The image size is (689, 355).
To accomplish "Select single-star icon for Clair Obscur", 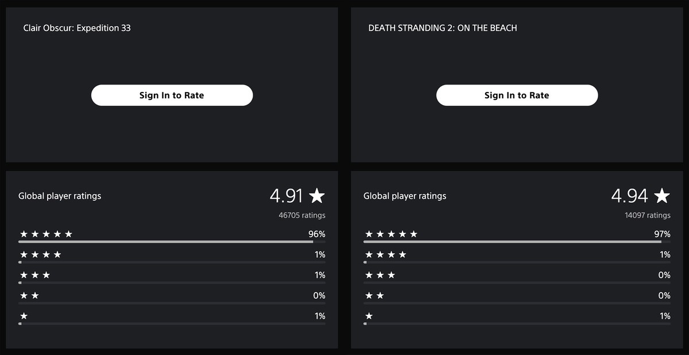I will coord(24,316).
